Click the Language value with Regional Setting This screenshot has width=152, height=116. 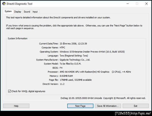(x=74, y=56)
